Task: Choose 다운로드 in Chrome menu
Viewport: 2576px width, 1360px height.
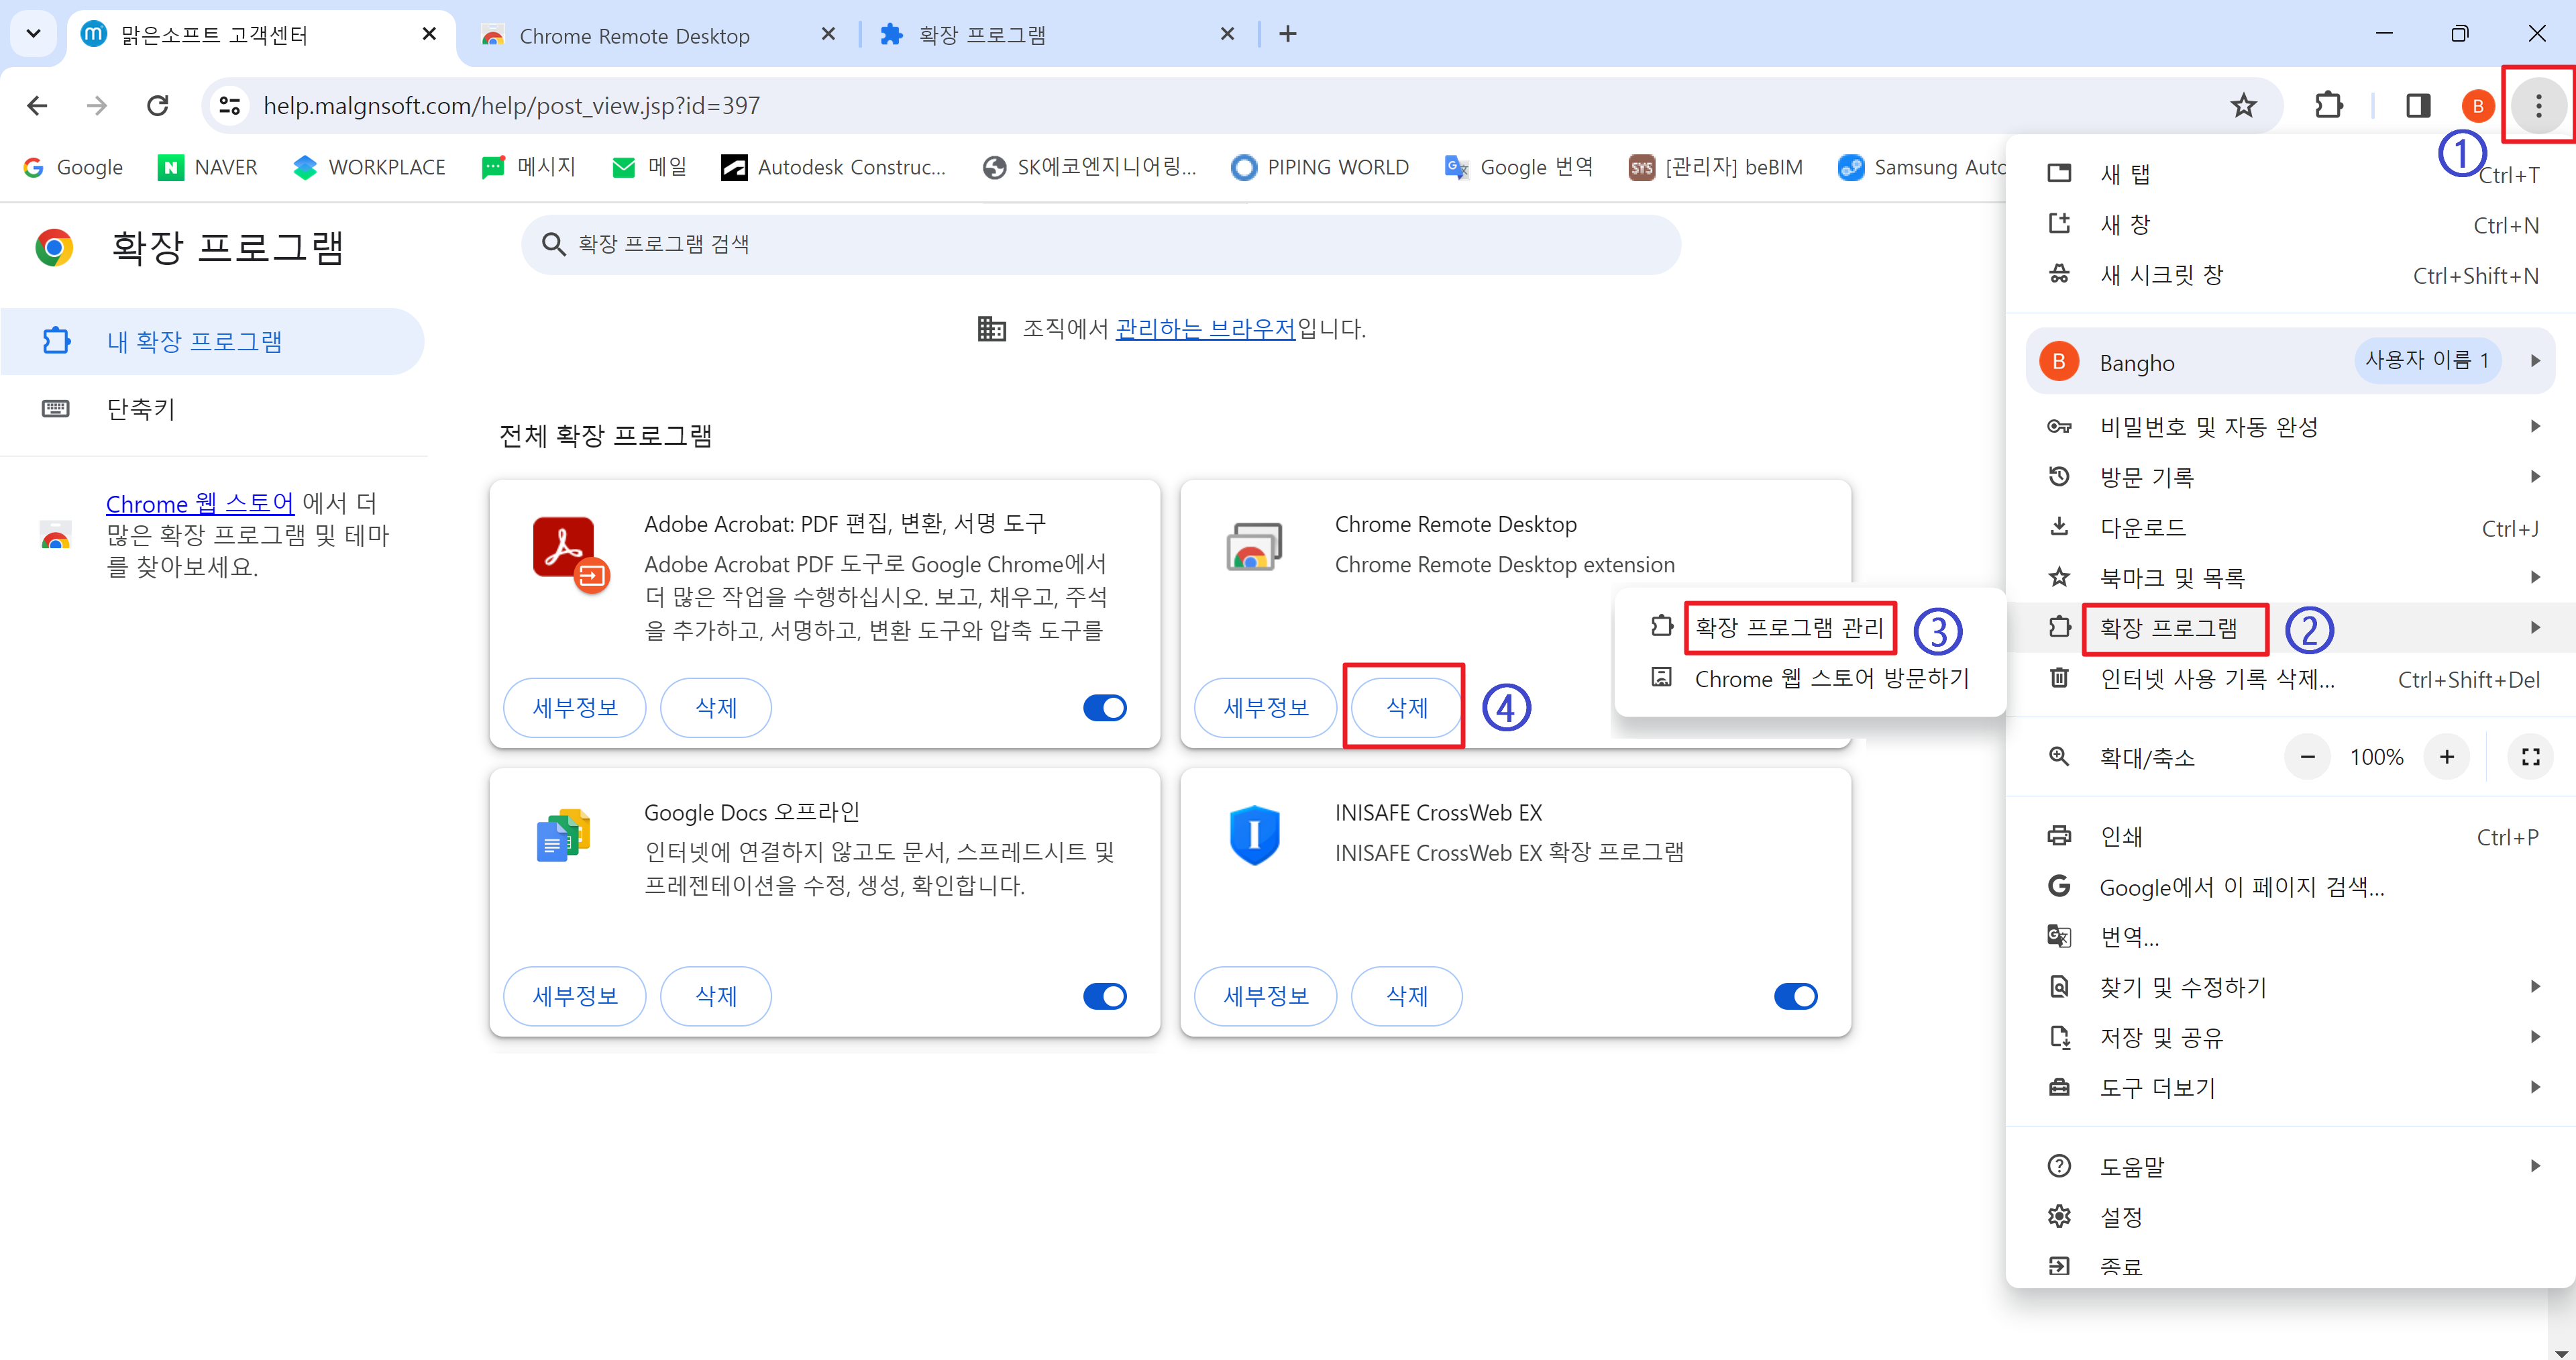Action: 2290,527
